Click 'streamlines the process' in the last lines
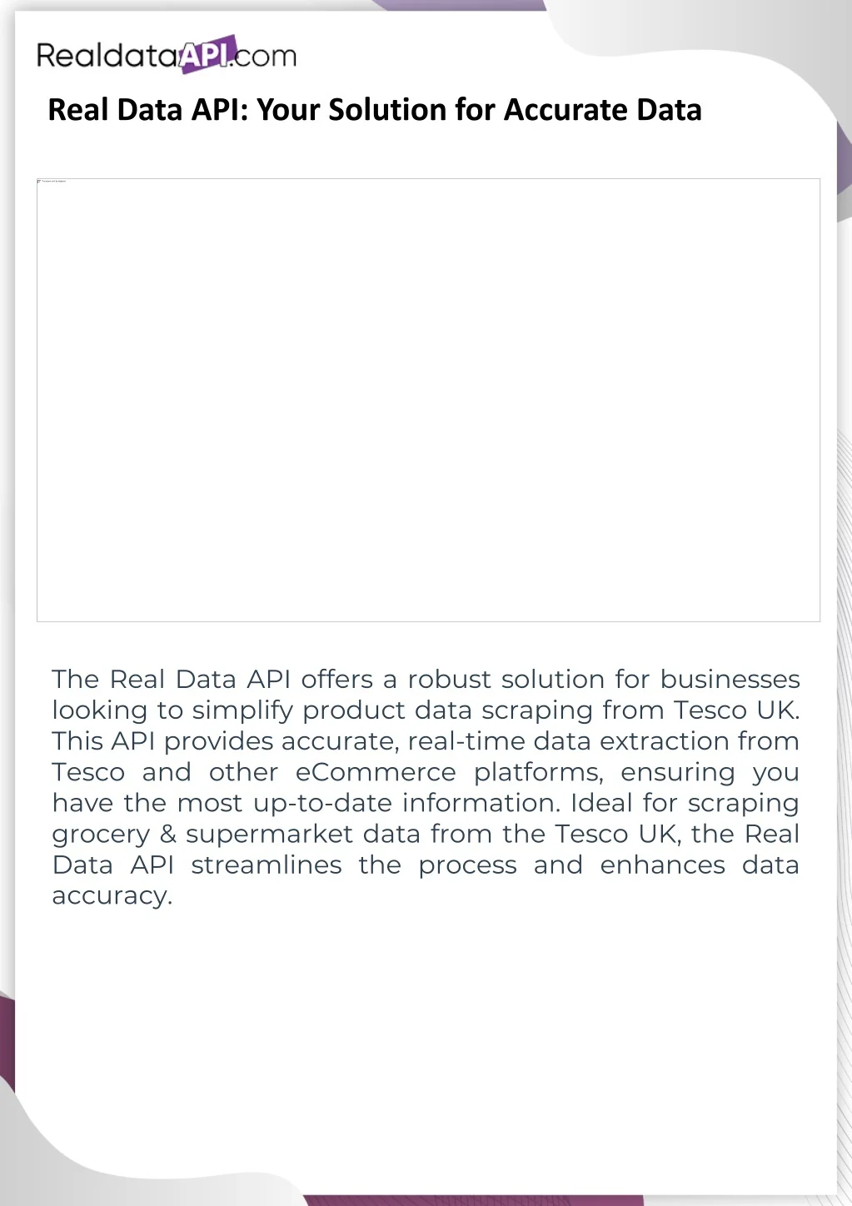Viewport: 852px width, 1206px height. click(354, 865)
